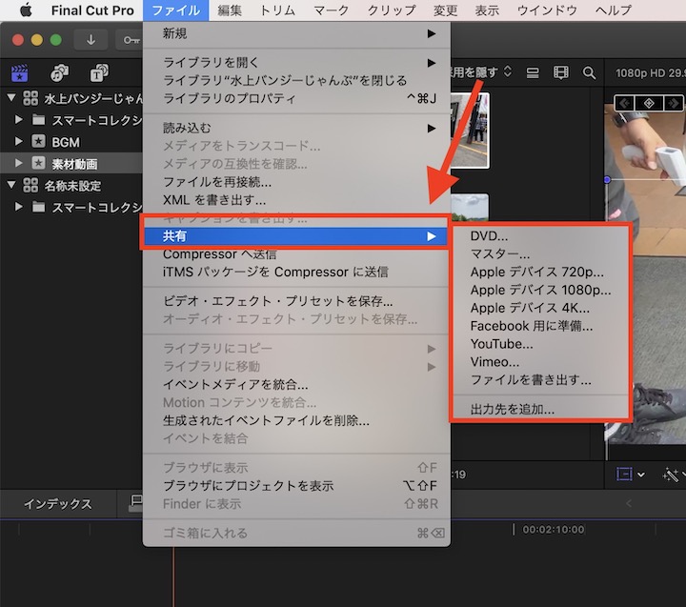686x607 pixels.
Task: Open the ライブラリを開く submenu
Action: click(x=296, y=63)
